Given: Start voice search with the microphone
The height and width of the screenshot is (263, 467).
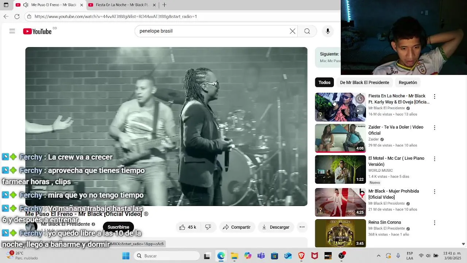Looking at the screenshot, I should [x=328, y=31].
